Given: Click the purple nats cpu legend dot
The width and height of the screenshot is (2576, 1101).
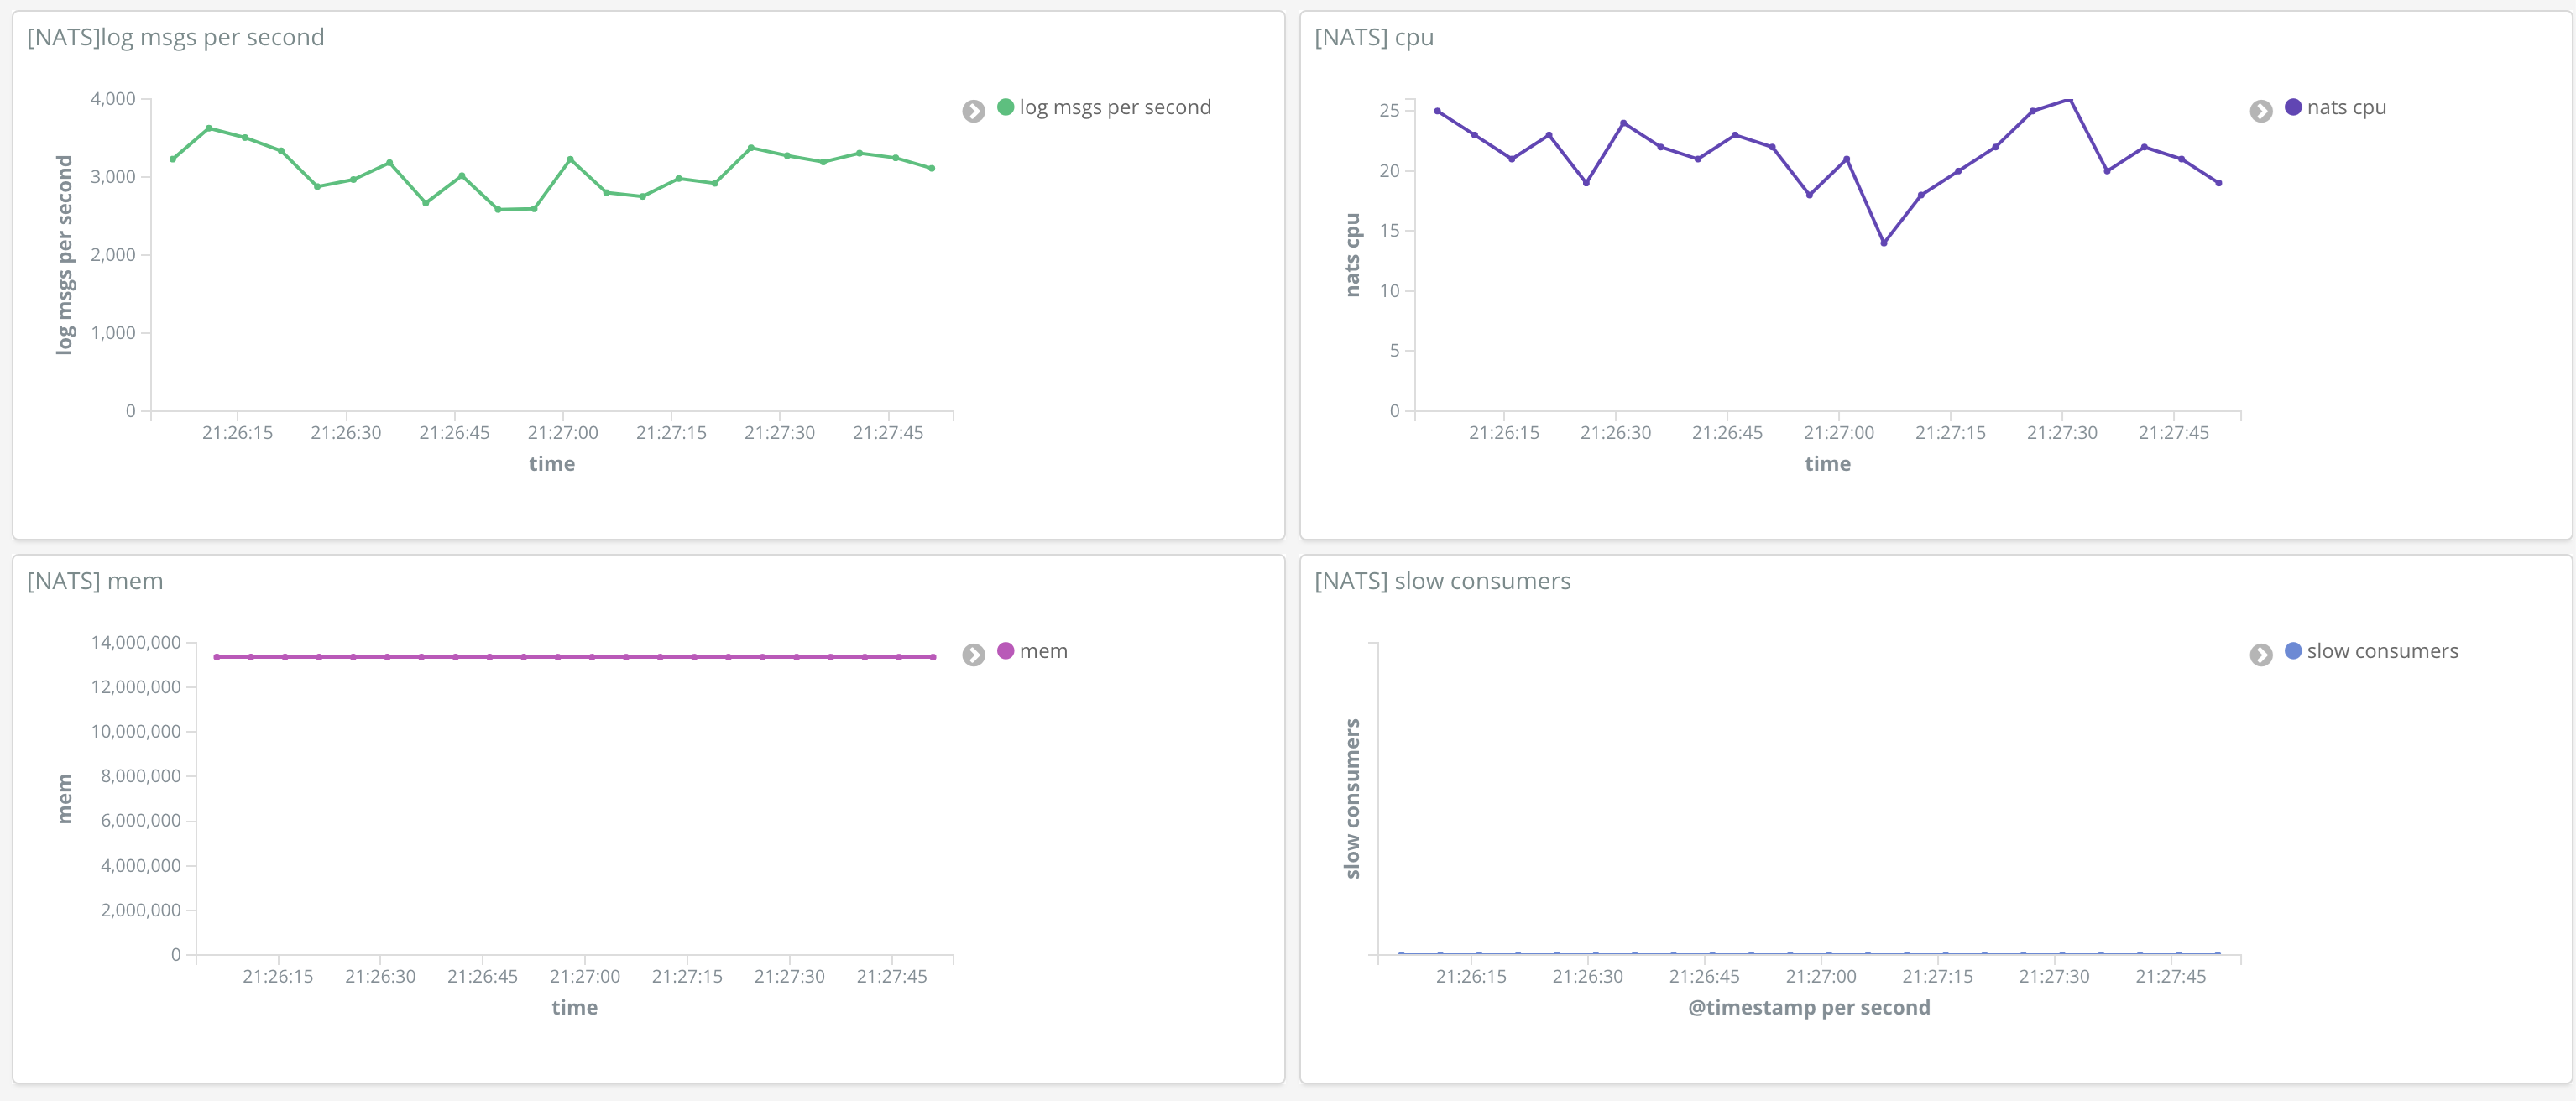Looking at the screenshot, I should [x=2293, y=107].
